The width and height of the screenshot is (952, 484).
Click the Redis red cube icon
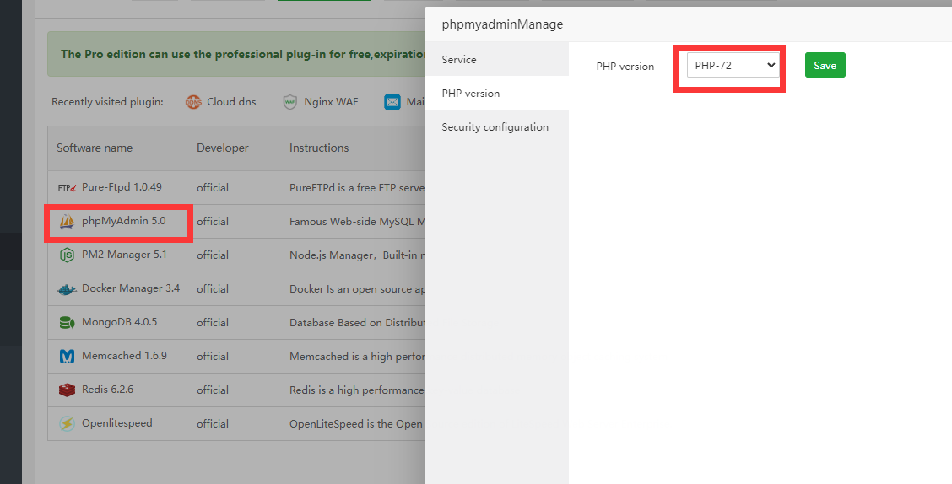(x=67, y=390)
